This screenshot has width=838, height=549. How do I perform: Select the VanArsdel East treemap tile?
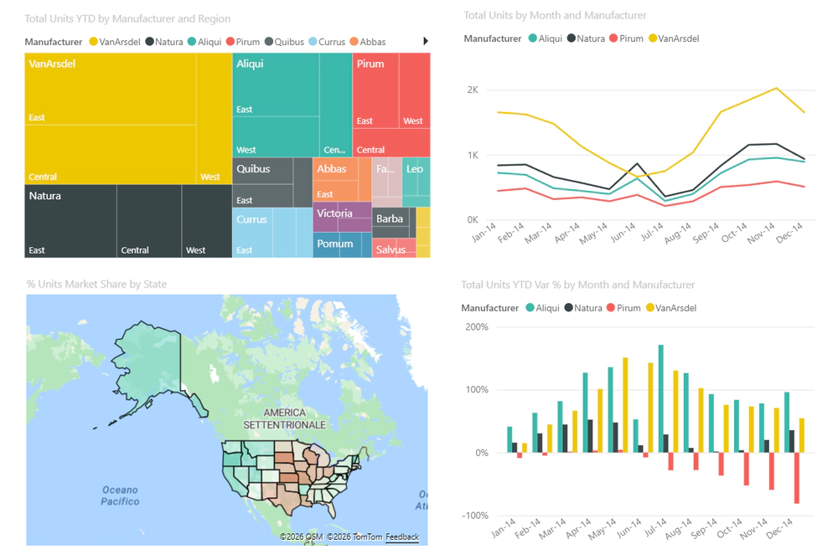pyautogui.click(x=110, y=89)
